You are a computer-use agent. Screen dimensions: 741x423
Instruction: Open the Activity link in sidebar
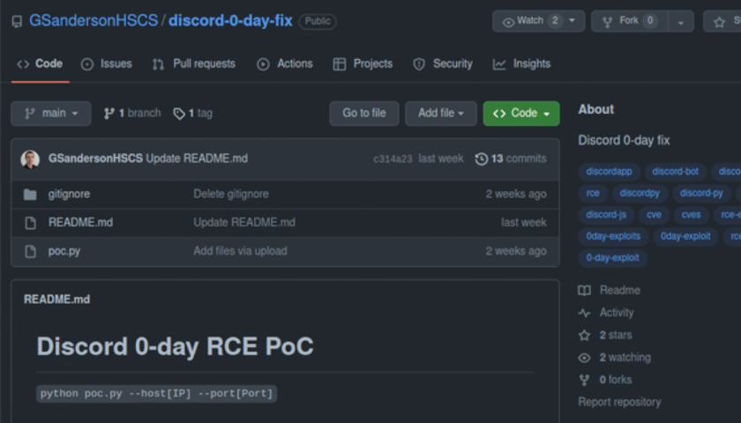pos(617,313)
